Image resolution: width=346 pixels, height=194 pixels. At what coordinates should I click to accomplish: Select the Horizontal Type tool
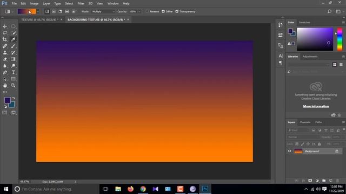(13, 72)
